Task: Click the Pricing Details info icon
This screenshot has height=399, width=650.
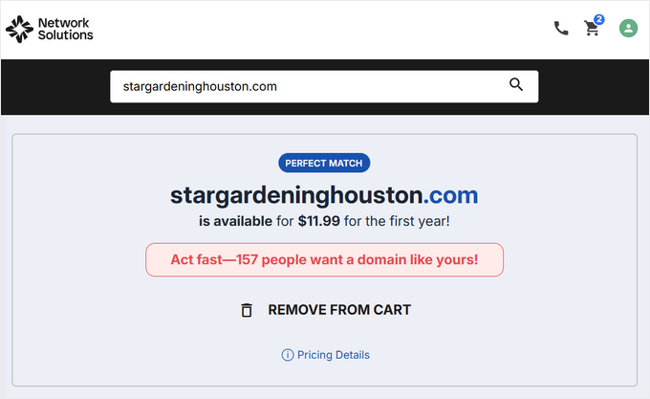Action: click(288, 355)
